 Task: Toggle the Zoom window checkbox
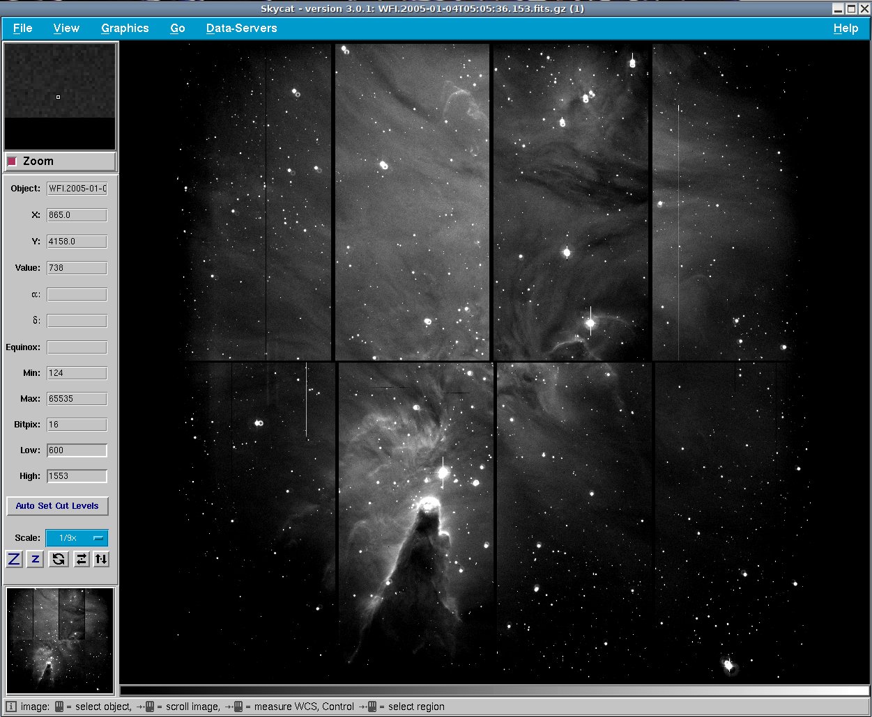pos(12,161)
